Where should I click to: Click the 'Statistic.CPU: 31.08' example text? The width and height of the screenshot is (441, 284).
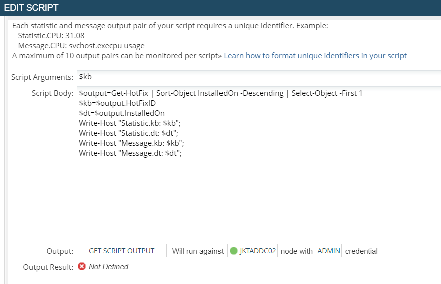click(x=51, y=36)
